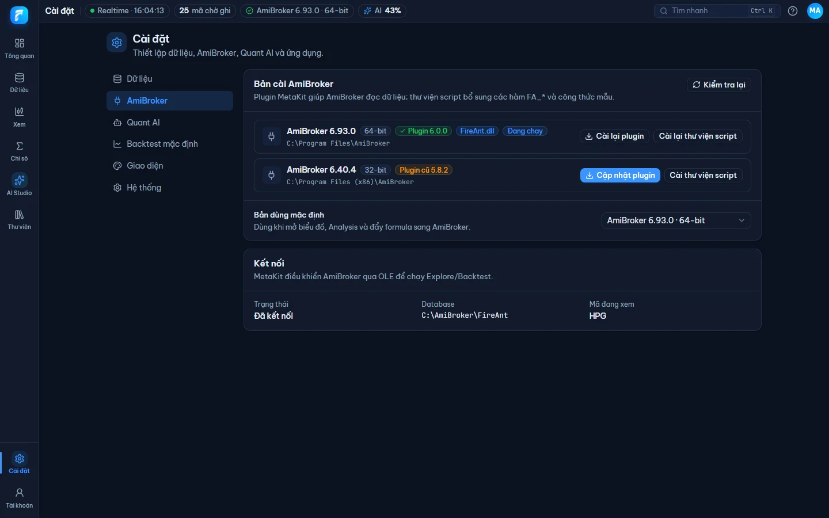Click Plugin cũ 5.8.2 badge
The image size is (829, 518).
coord(424,170)
